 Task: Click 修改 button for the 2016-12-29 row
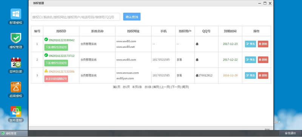[250, 76]
